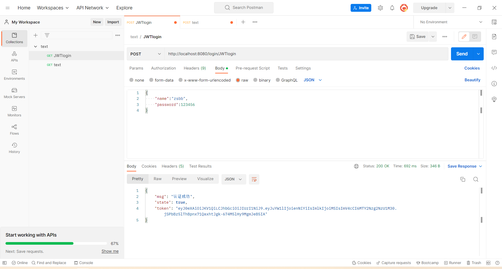Switch to the Authorization request tab

click(163, 68)
